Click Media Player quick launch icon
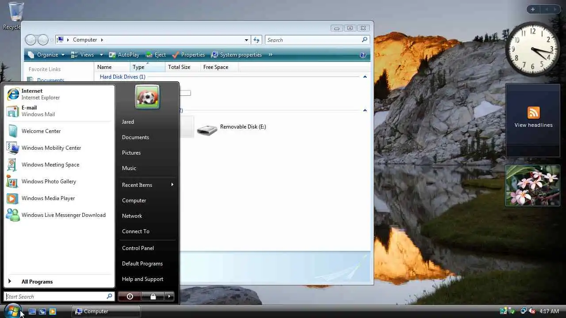This screenshot has width=566, height=318. click(x=53, y=311)
